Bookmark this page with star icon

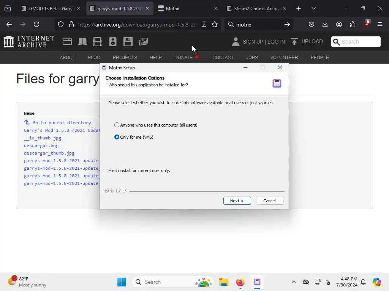tap(215, 24)
